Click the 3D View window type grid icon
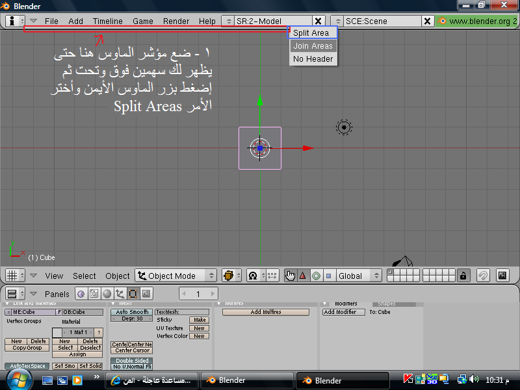Screen dimensions: 520x390 (x=15, y=276)
